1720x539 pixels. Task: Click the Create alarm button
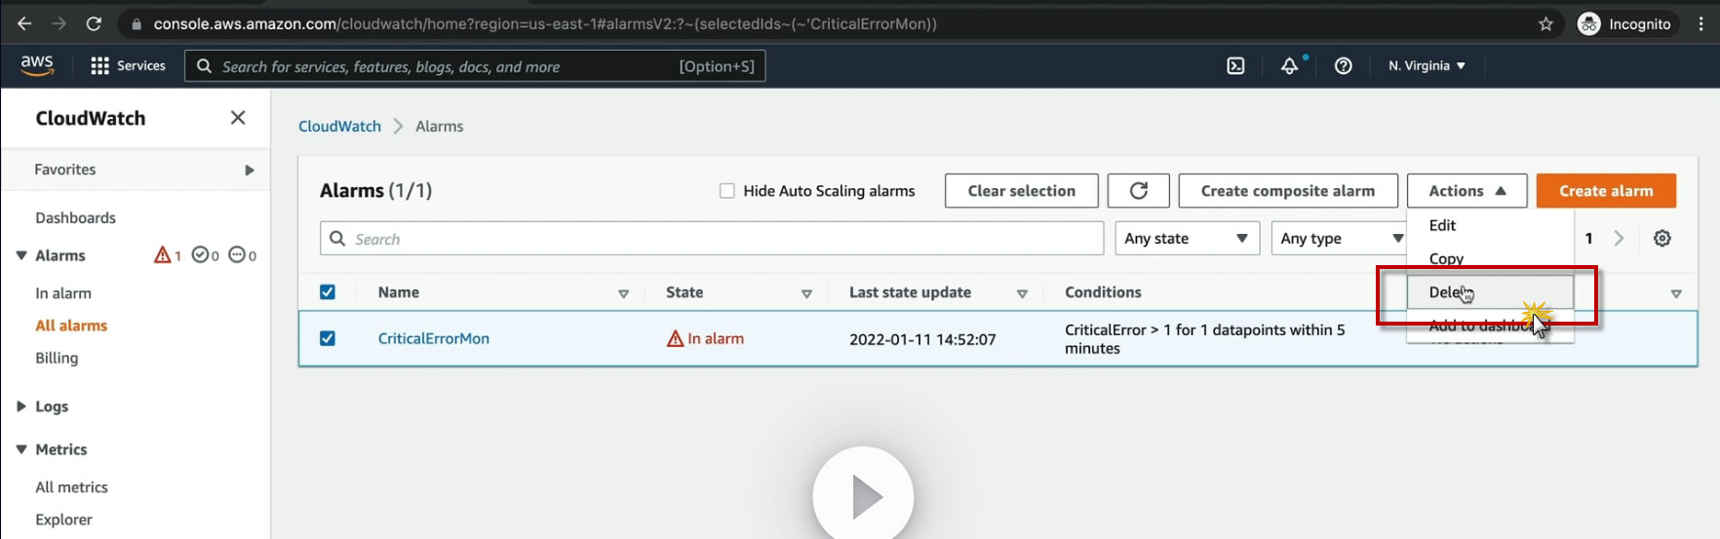pos(1606,191)
